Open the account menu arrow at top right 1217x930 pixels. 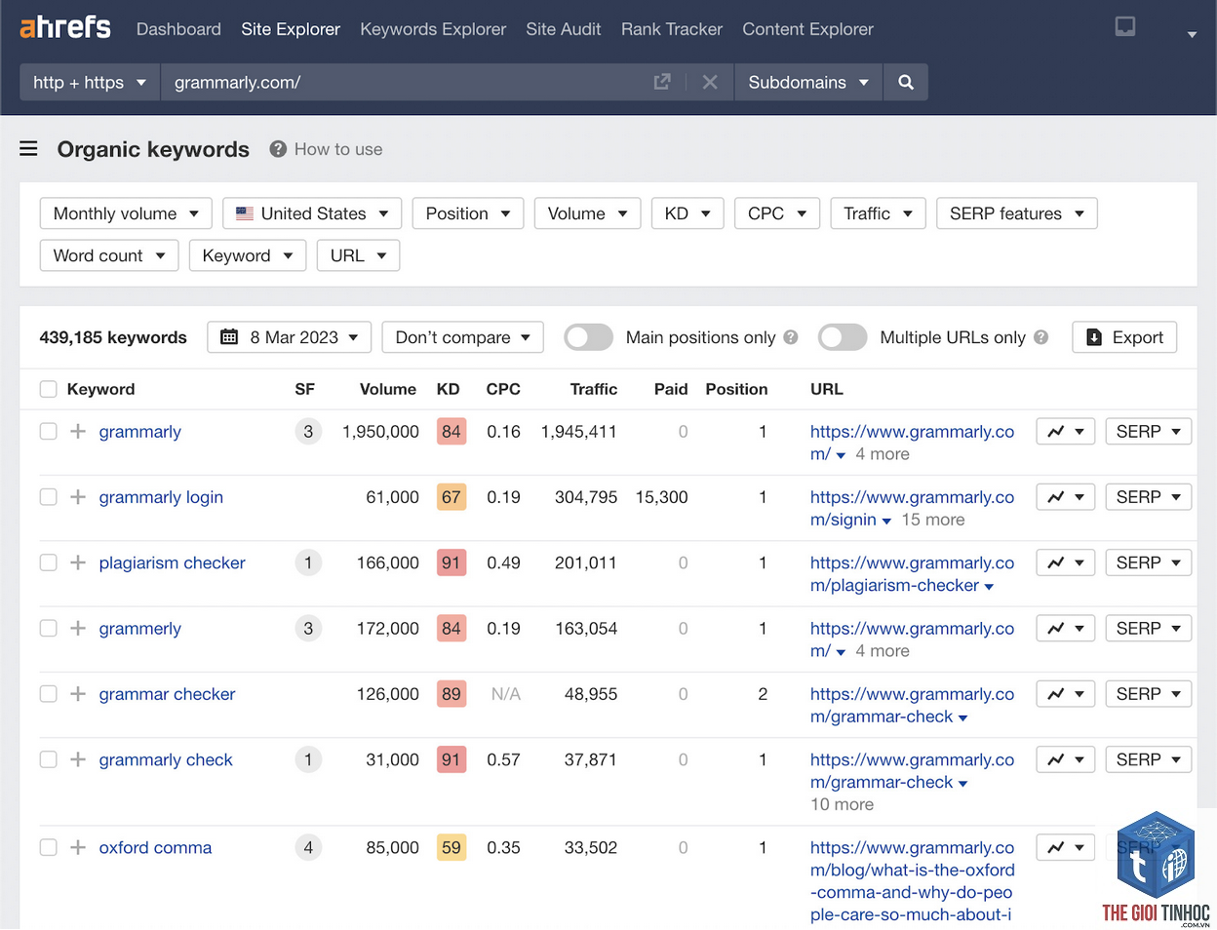click(x=1192, y=34)
